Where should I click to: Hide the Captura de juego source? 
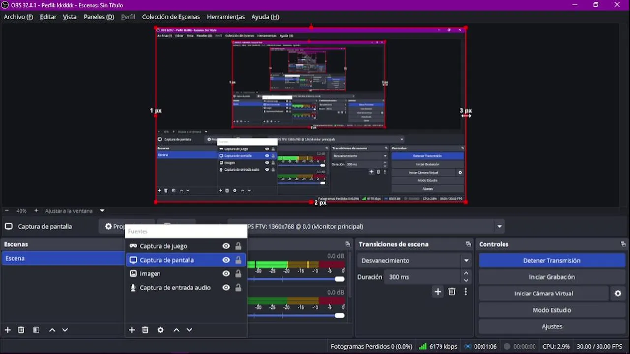coord(226,246)
